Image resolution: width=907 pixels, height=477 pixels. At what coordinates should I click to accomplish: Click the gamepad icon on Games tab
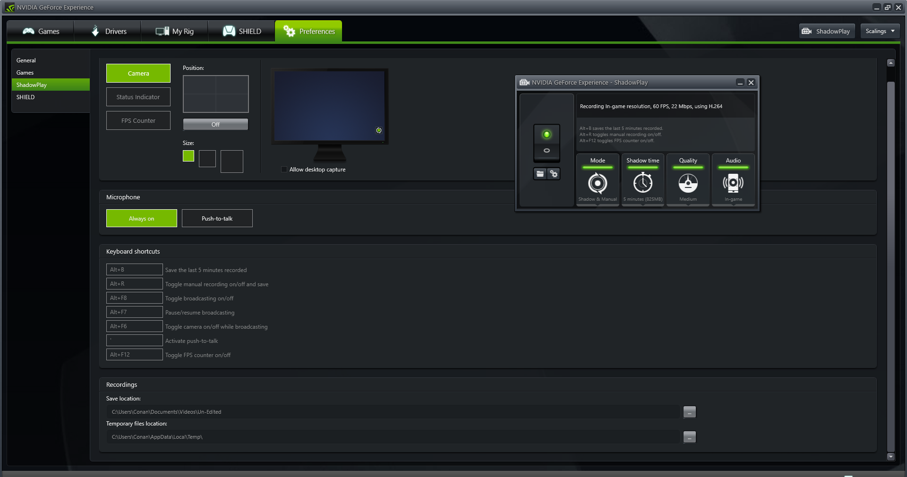pos(28,31)
